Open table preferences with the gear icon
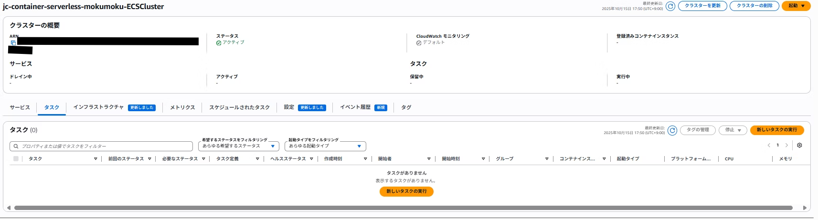 coord(799,145)
